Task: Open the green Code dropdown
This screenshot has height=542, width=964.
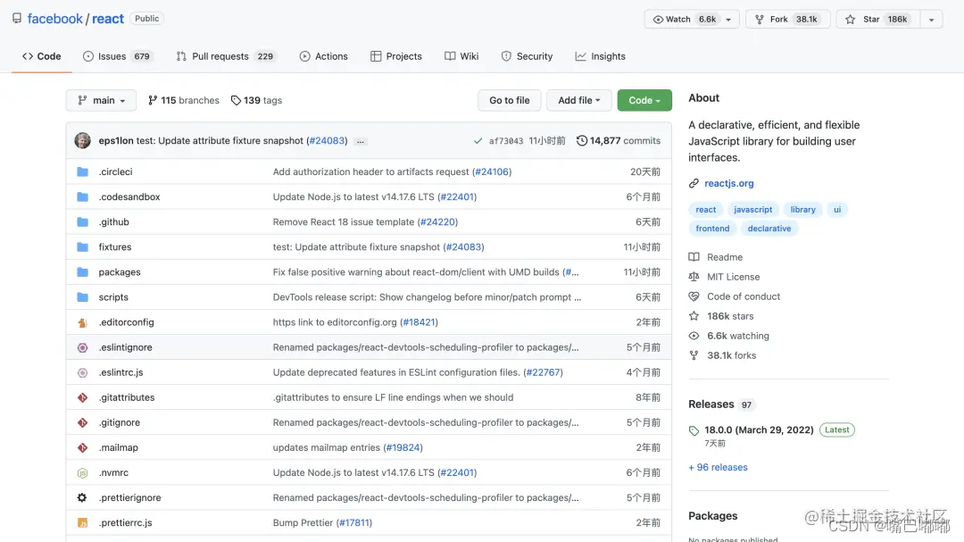Action: pyautogui.click(x=644, y=100)
